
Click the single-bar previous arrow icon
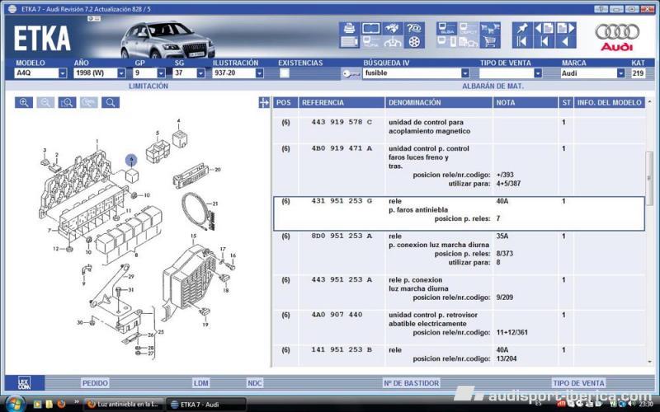(544, 42)
